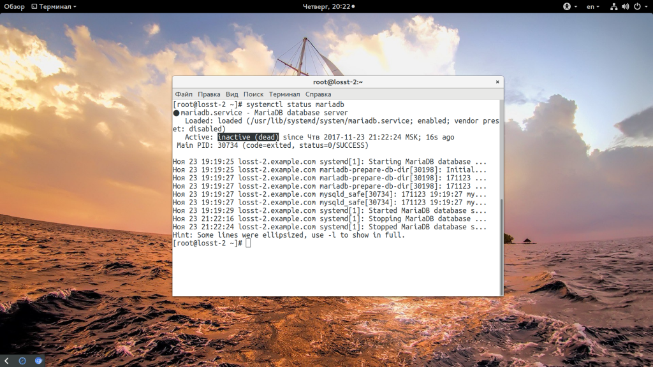Open the clock showing Четверг, 20:22
Image resolution: width=653 pixels, height=367 pixels.
coord(326,6)
